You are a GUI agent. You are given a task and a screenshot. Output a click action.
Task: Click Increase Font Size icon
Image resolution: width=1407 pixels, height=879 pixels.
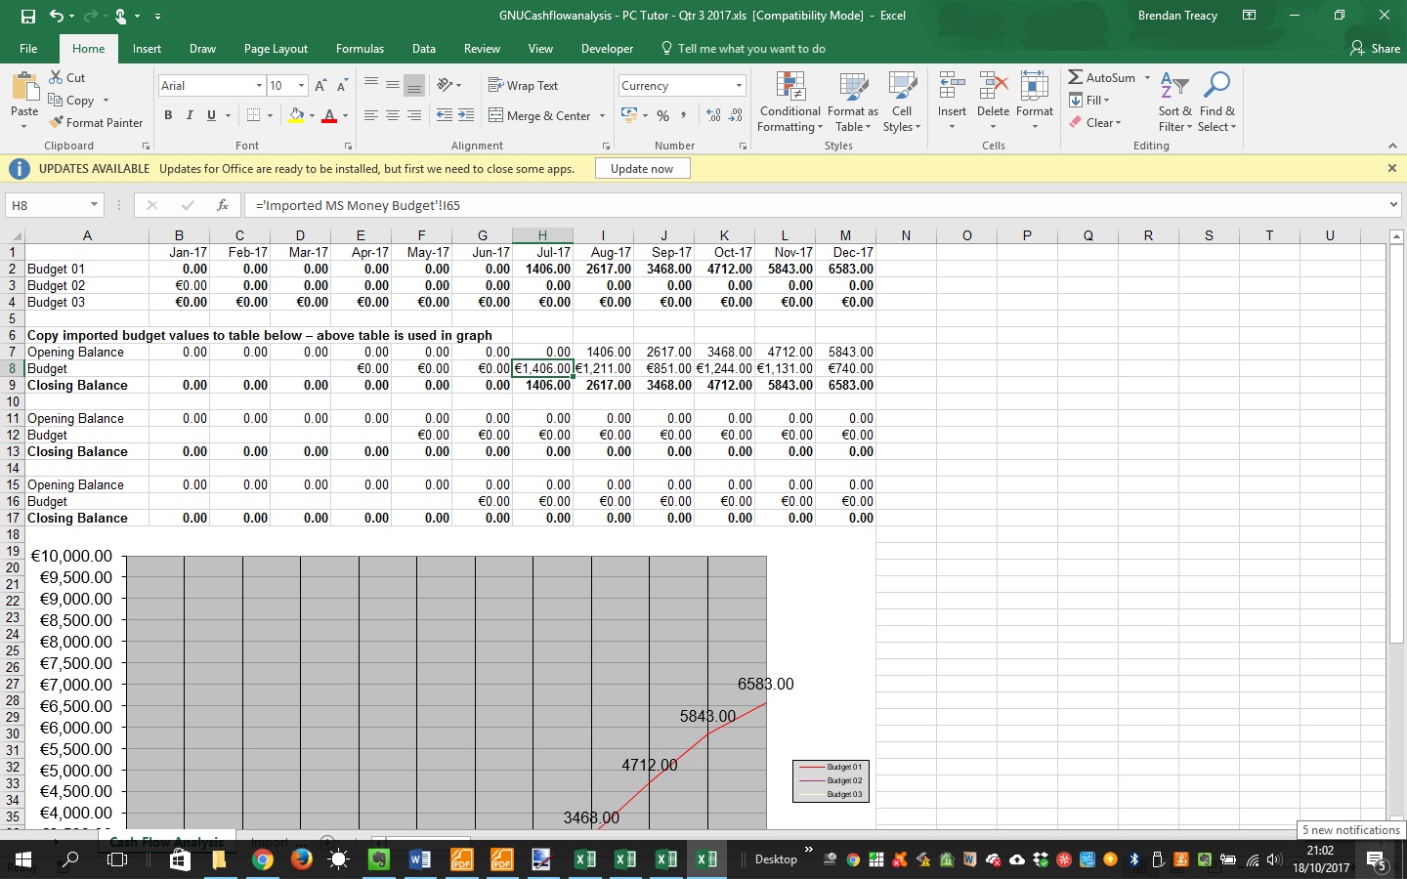320,86
